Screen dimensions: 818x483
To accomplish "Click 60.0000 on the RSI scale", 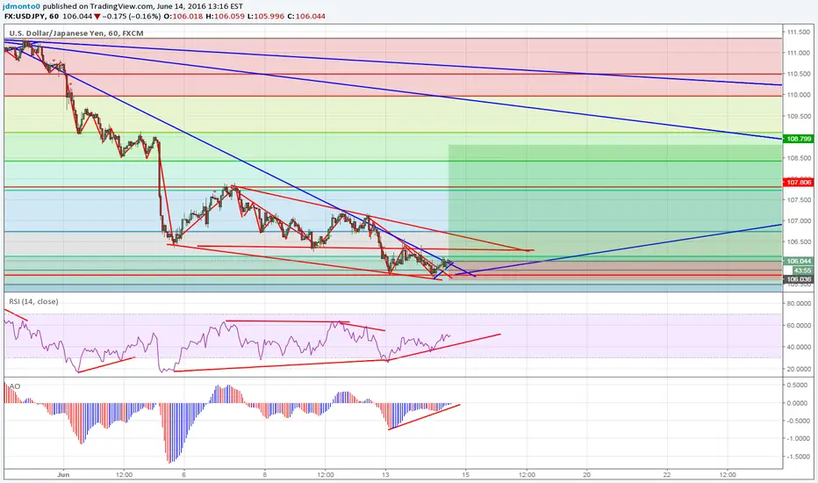I will tap(799, 325).
